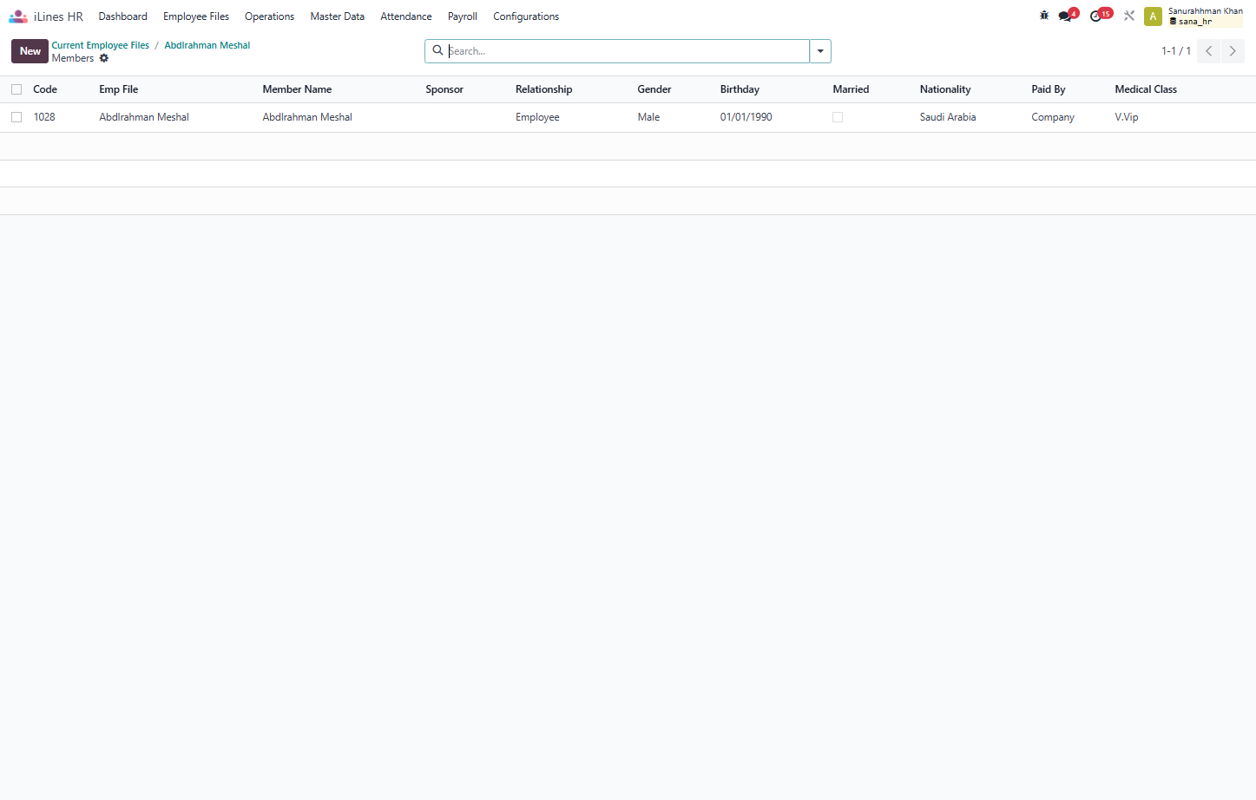Click the search magnifier icon

coord(438,50)
